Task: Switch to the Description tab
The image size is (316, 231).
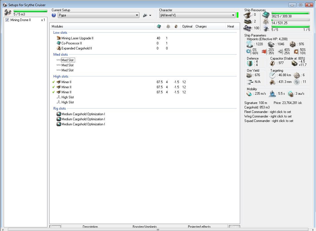Action: pyautogui.click(x=90, y=227)
